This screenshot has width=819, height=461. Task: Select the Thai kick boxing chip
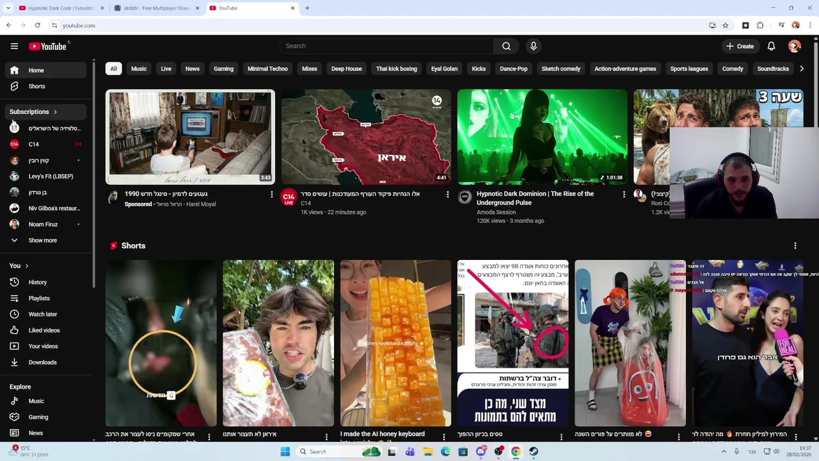tap(396, 69)
